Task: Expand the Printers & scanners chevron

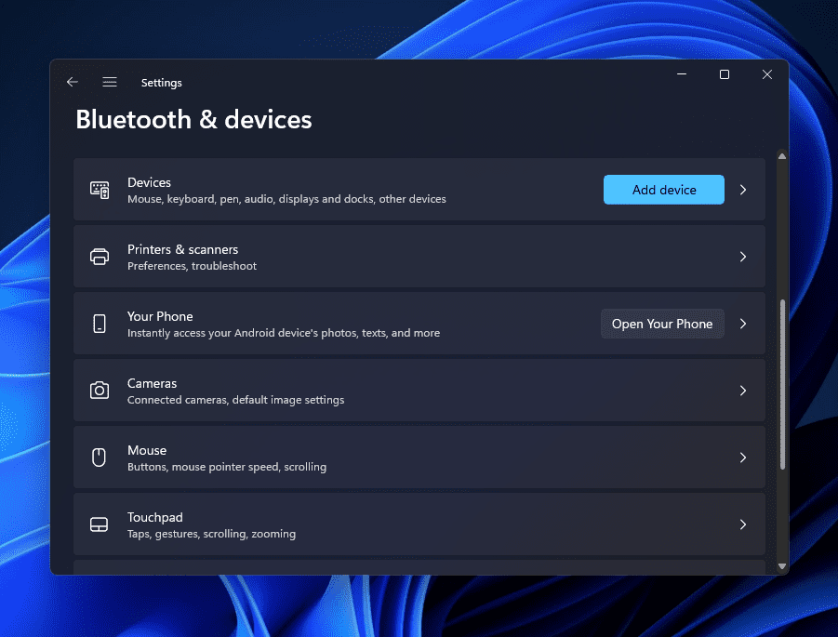Action: [743, 257]
